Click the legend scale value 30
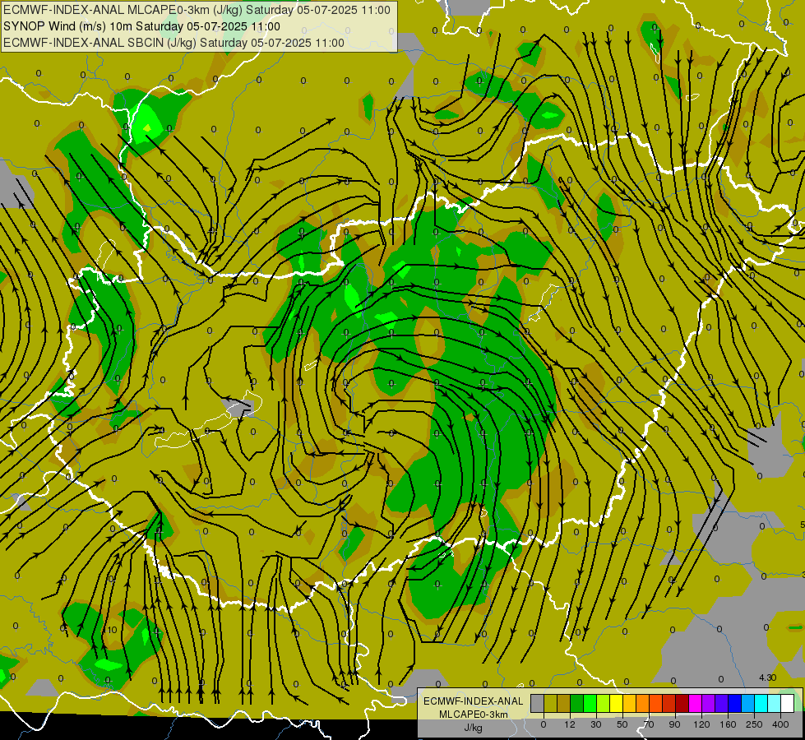 tap(596, 724)
